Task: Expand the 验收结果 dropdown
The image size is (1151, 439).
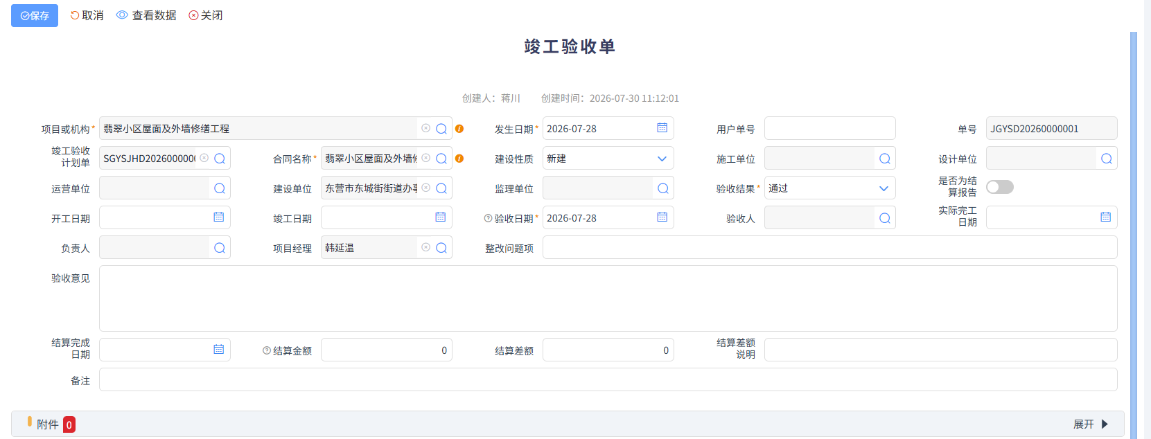Action: point(884,188)
